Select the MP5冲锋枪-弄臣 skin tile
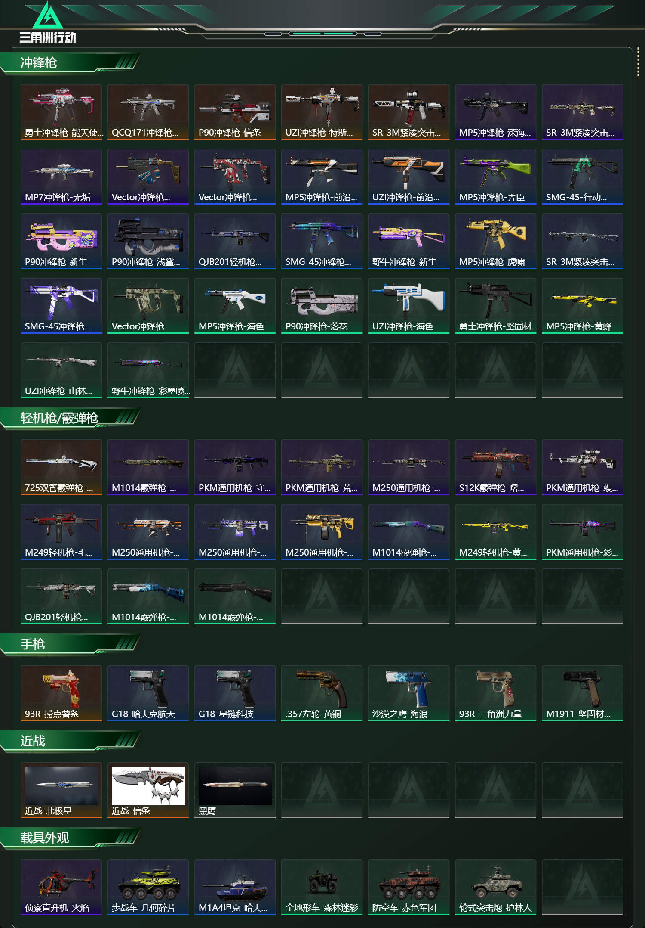This screenshot has height=928, width=645. pos(495,177)
